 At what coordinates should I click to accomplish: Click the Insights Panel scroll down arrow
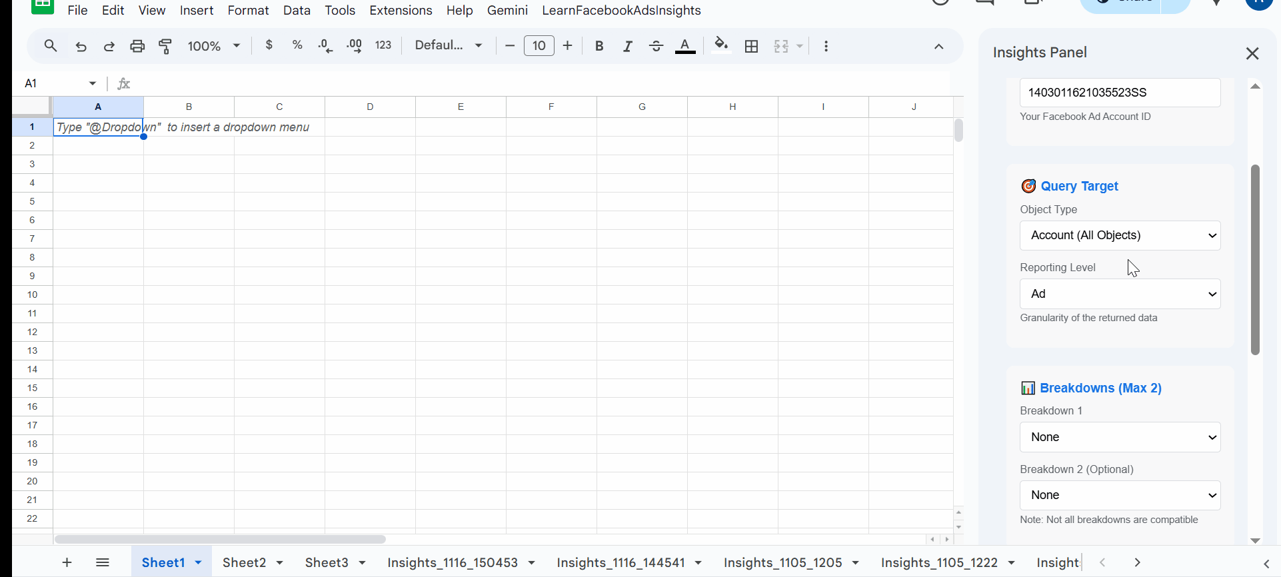[1256, 541]
